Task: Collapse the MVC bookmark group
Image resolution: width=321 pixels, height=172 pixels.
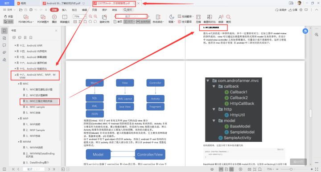Action: tap(18, 84)
